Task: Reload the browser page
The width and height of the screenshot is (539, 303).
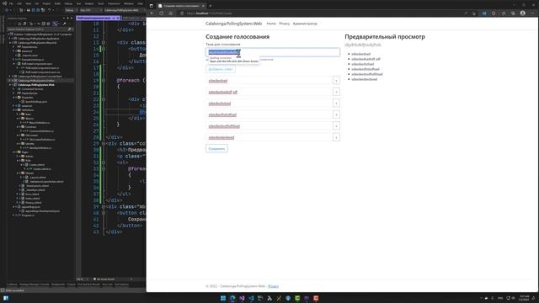Action: coord(161,13)
